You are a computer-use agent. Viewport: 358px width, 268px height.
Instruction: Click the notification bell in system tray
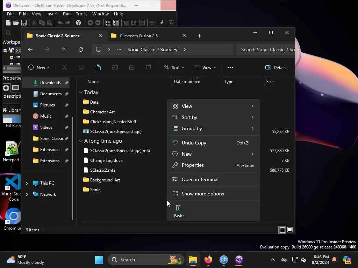[x=334, y=260]
